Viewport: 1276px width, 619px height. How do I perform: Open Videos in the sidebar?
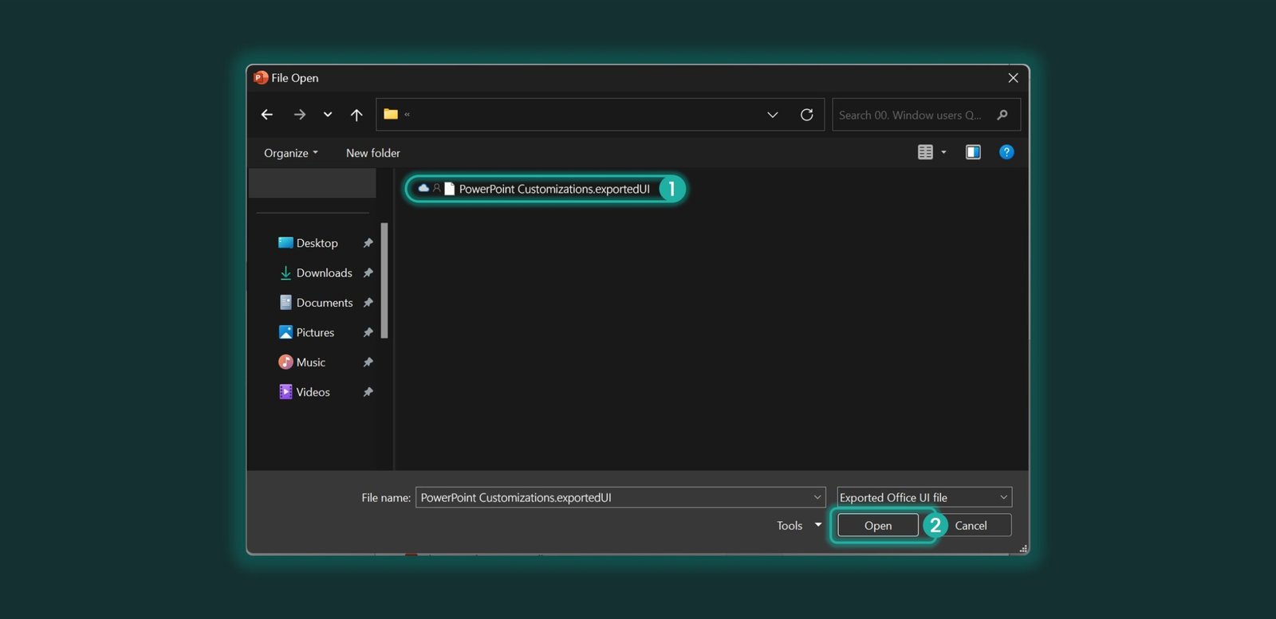313,392
